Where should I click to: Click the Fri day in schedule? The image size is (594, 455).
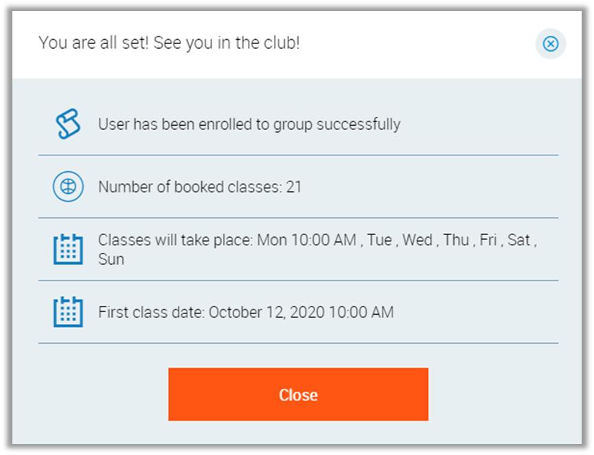pos(488,241)
